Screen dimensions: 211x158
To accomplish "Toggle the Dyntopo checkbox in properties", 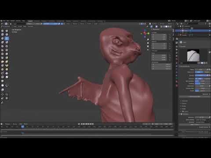I will pyautogui.click(x=182, y=114).
